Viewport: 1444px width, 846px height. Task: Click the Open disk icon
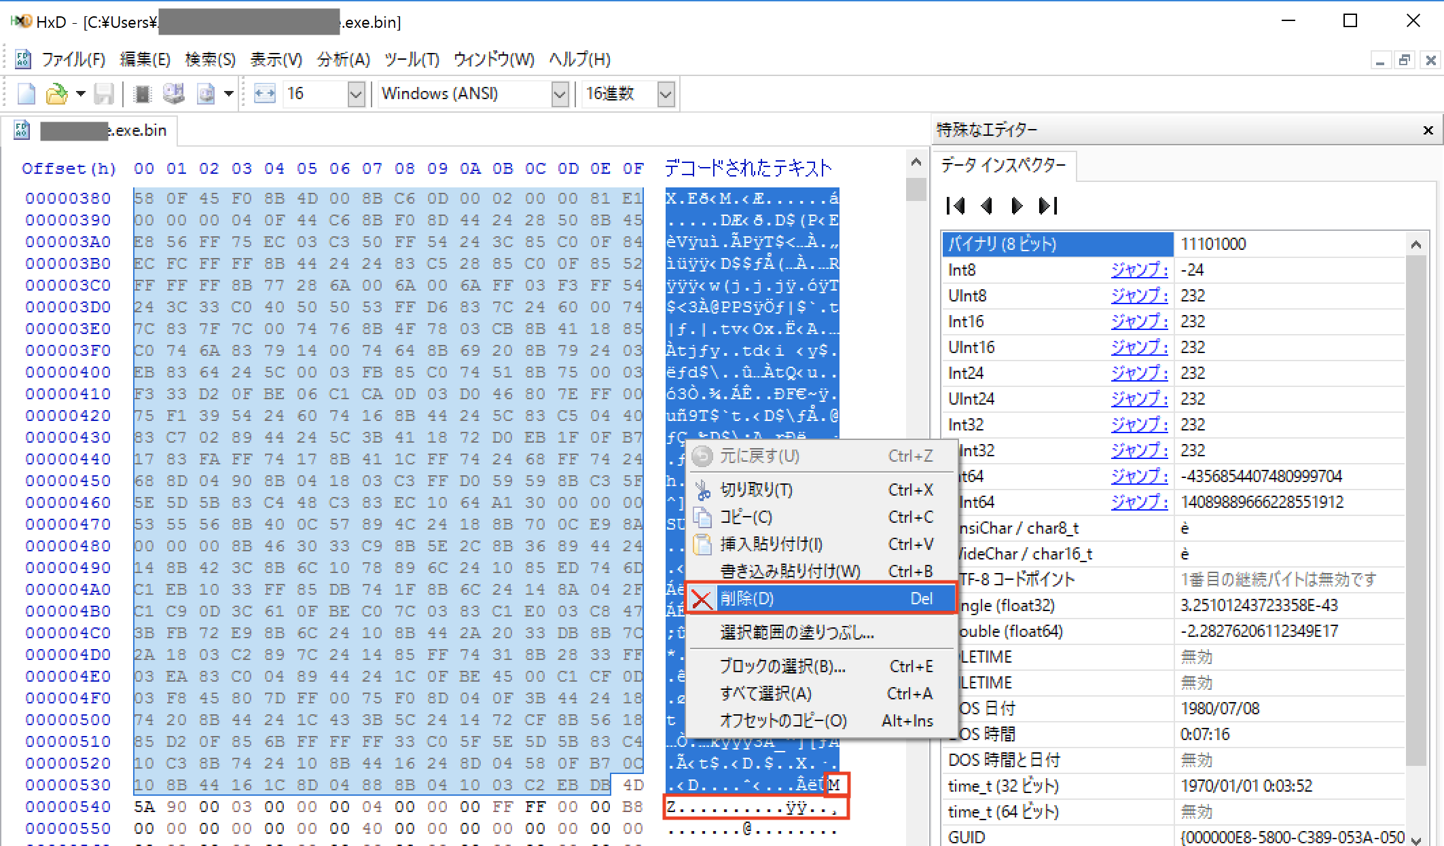pos(173,94)
